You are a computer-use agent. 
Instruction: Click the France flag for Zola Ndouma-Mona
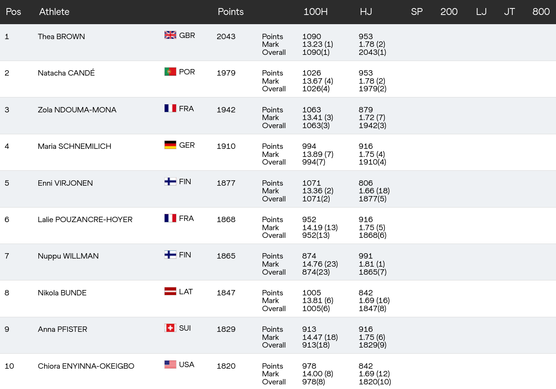(170, 108)
